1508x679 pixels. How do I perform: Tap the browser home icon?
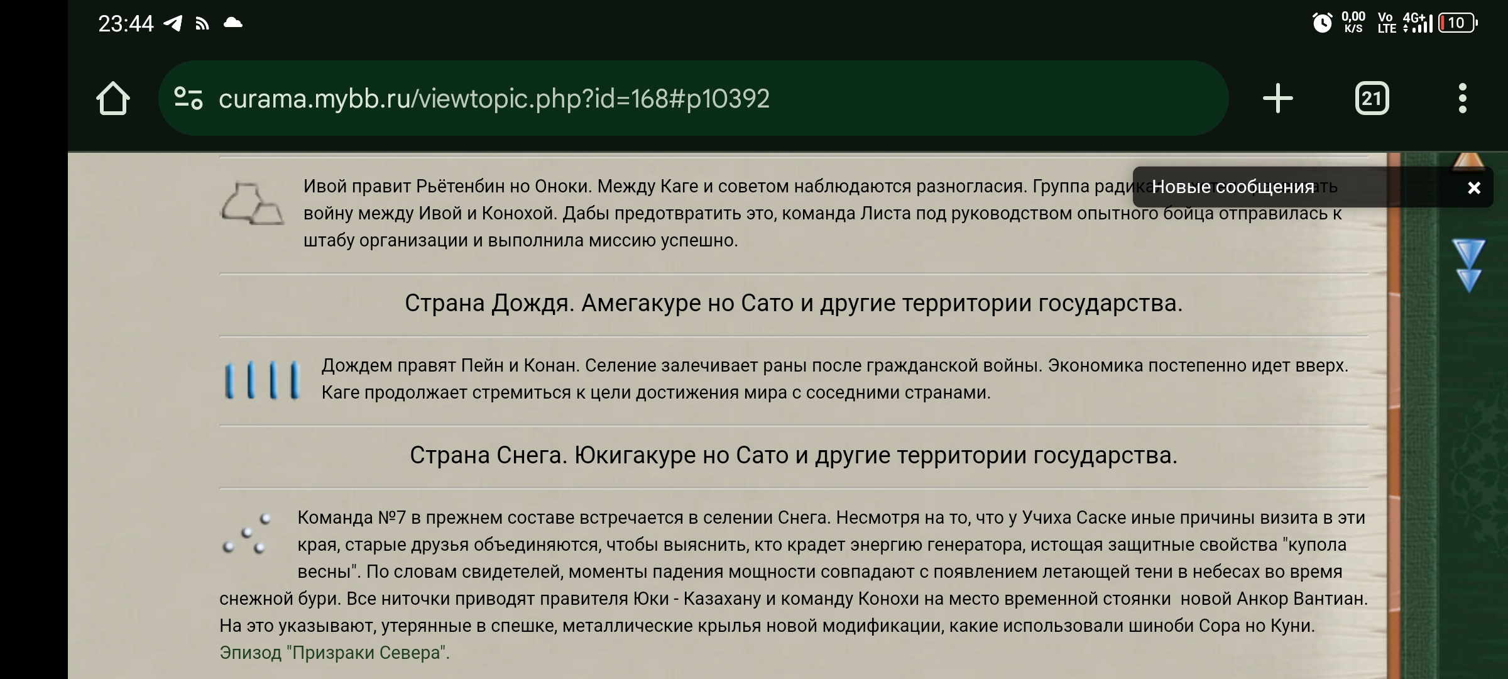[x=113, y=99]
